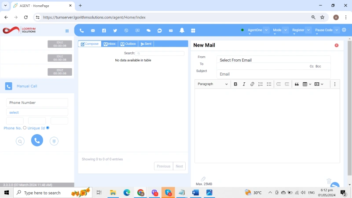352x198 pixels.
Task: Click the notification bell icon
Action: coord(182,30)
